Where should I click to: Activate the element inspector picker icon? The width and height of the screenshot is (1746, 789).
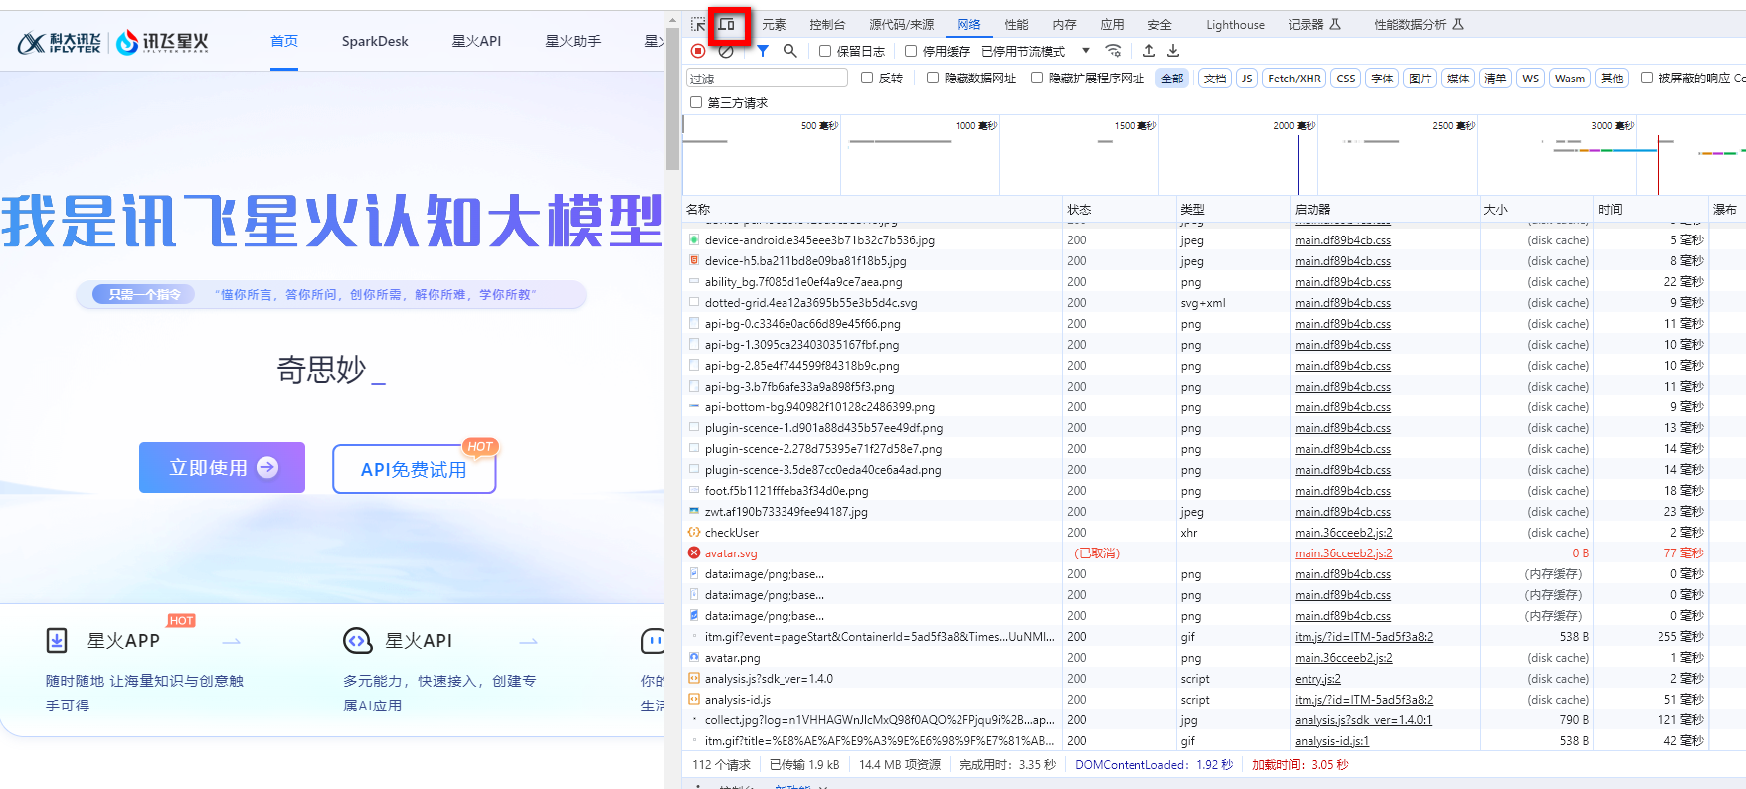tap(698, 24)
